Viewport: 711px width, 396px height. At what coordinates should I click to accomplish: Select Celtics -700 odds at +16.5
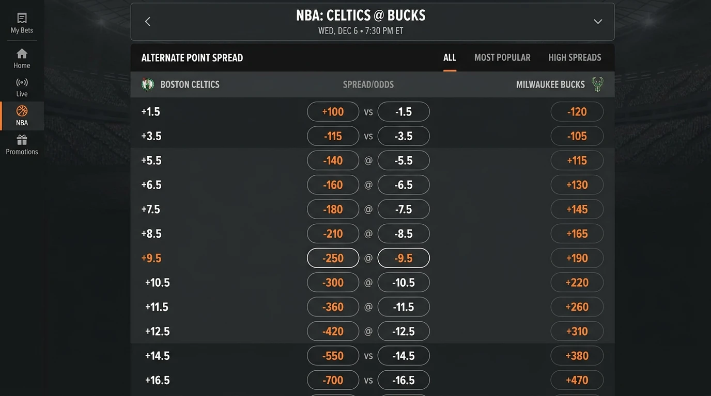pos(333,380)
